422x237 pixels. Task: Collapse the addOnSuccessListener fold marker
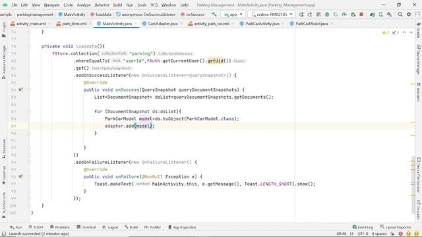point(29,76)
